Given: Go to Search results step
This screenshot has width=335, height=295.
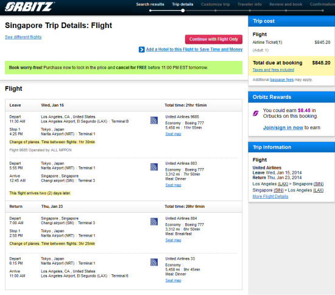Looking at the screenshot, I should click(150, 4).
